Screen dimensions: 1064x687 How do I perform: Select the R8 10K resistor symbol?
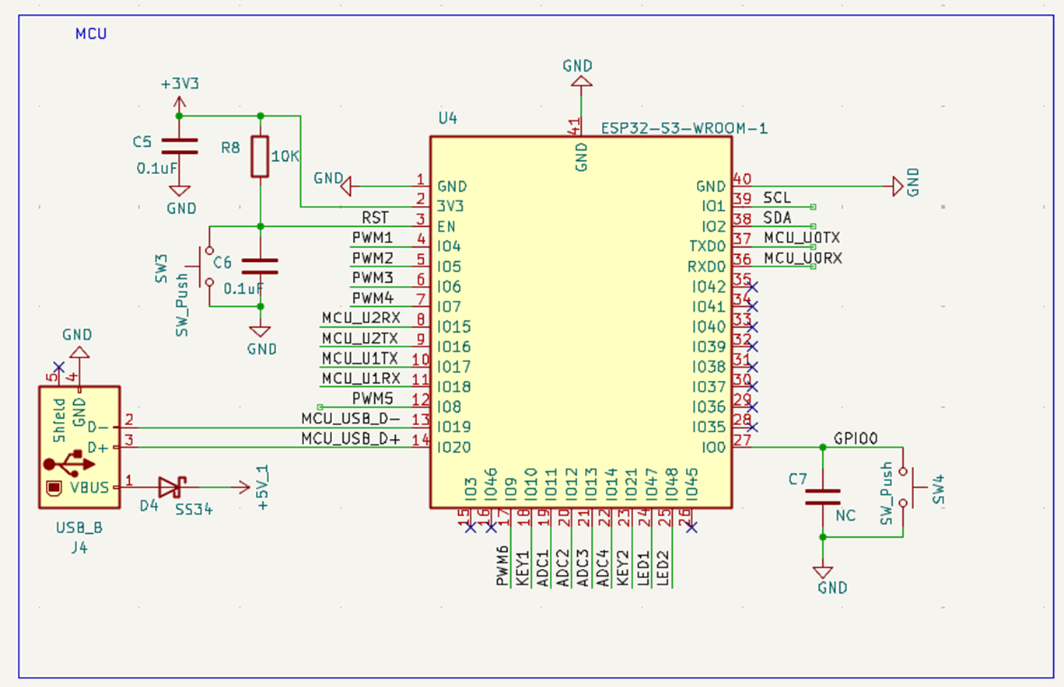point(260,157)
